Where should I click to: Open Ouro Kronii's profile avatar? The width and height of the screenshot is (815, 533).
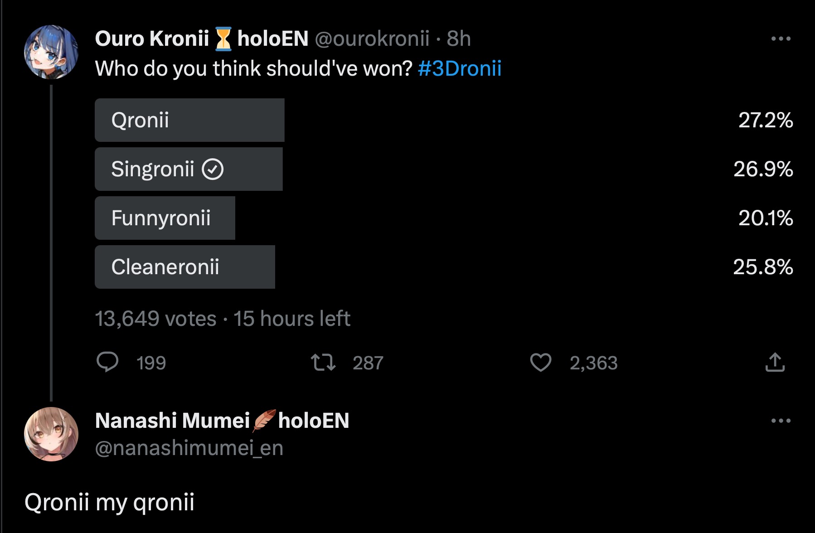[51, 52]
